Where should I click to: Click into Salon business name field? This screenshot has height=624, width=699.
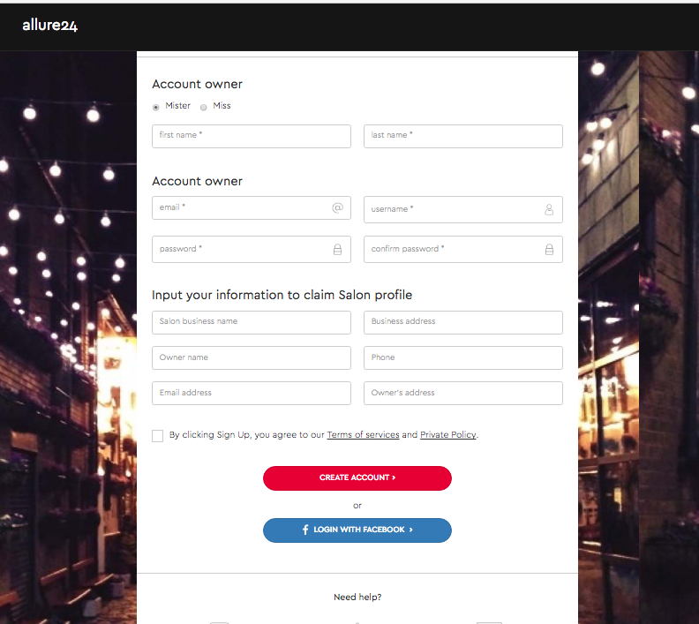pos(251,322)
